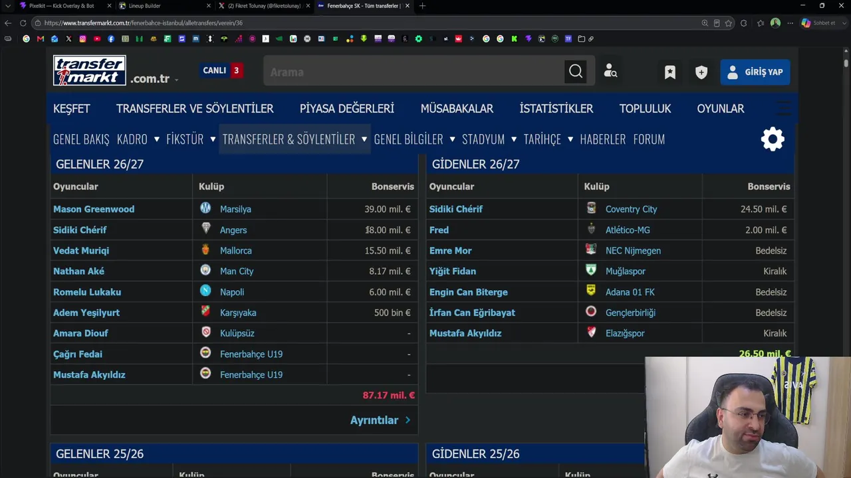This screenshot has height=478, width=851.
Task: Open the FORUM submenu item
Action: 649,139
